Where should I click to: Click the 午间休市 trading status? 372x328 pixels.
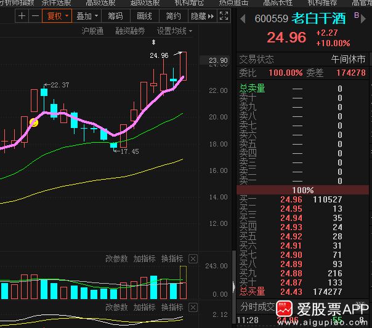click(348, 59)
